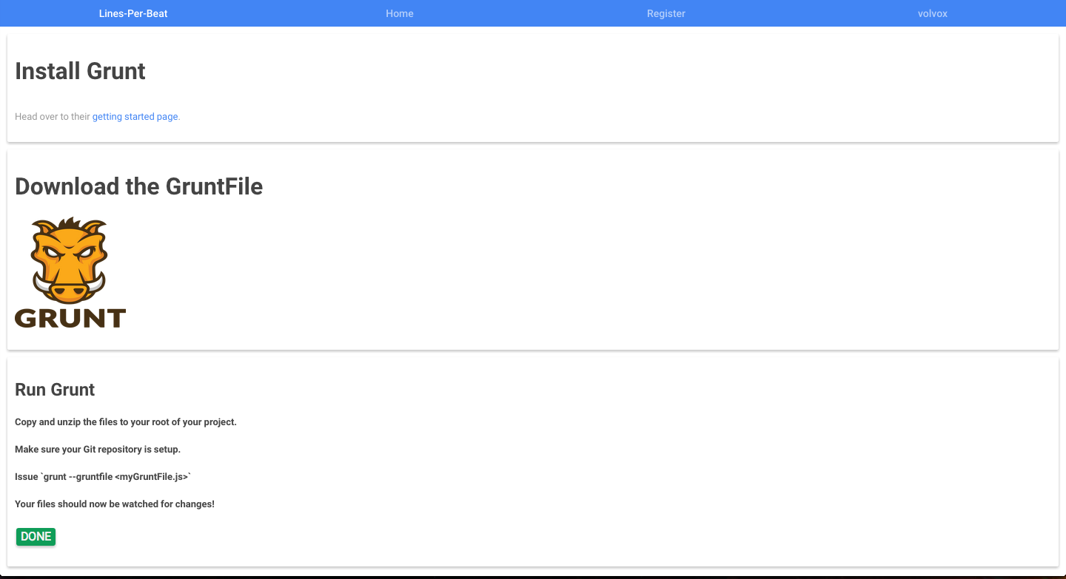
Task: Follow the 'getting started page' link
Action: point(135,117)
